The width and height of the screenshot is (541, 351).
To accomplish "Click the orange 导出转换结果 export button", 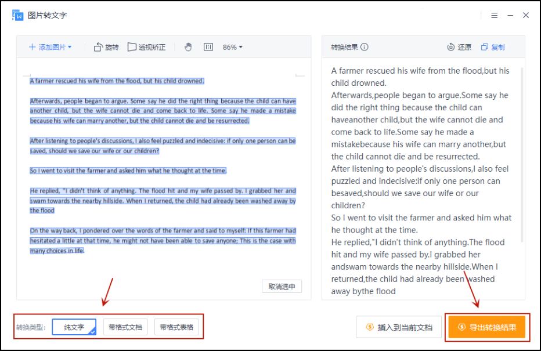I will [x=488, y=327].
